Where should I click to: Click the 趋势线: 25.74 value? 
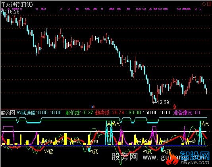point(110,113)
